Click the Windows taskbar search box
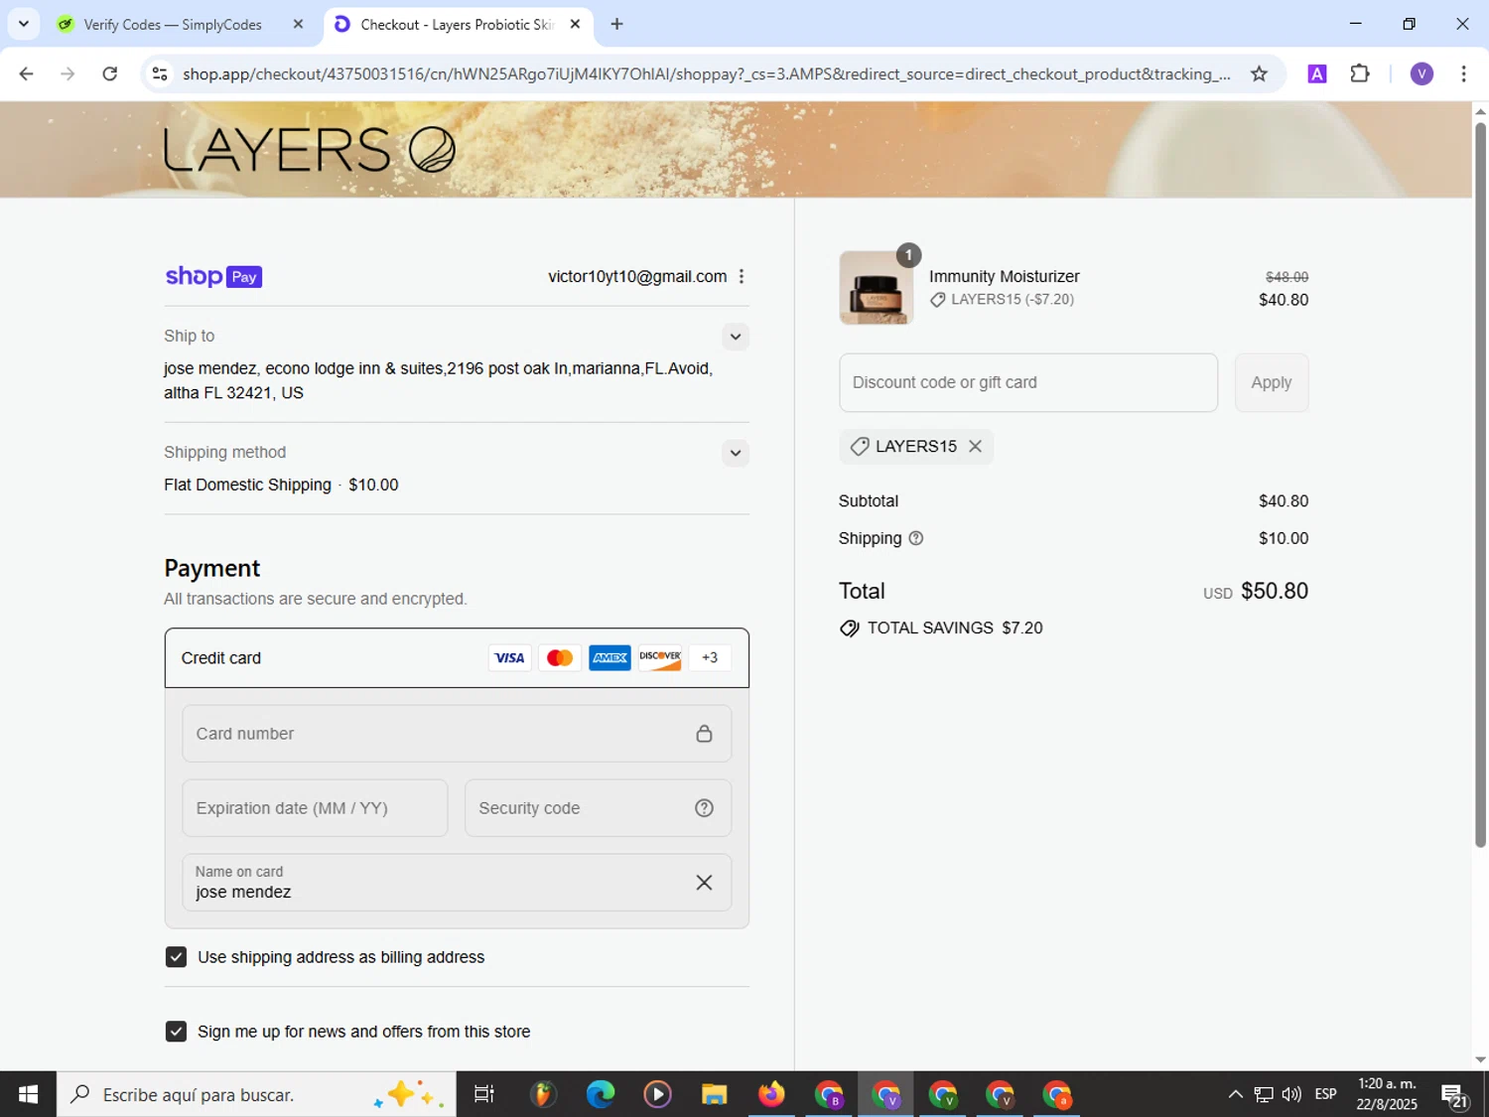The height and width of the screenshot is (1117, 1489). tap(256, 1094)
